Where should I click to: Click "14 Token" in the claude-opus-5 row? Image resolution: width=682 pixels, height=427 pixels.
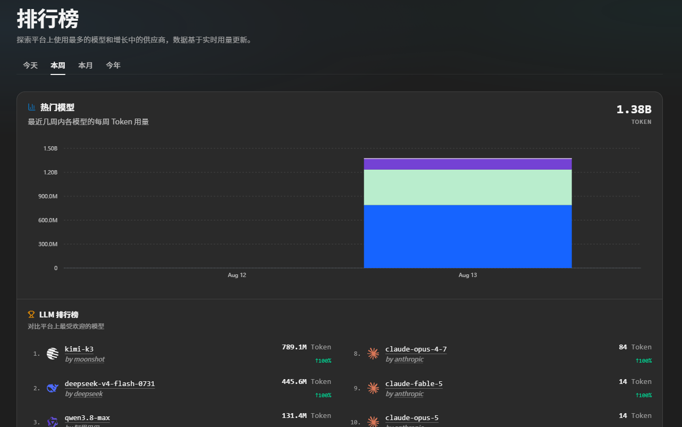(x=635, y=416)
